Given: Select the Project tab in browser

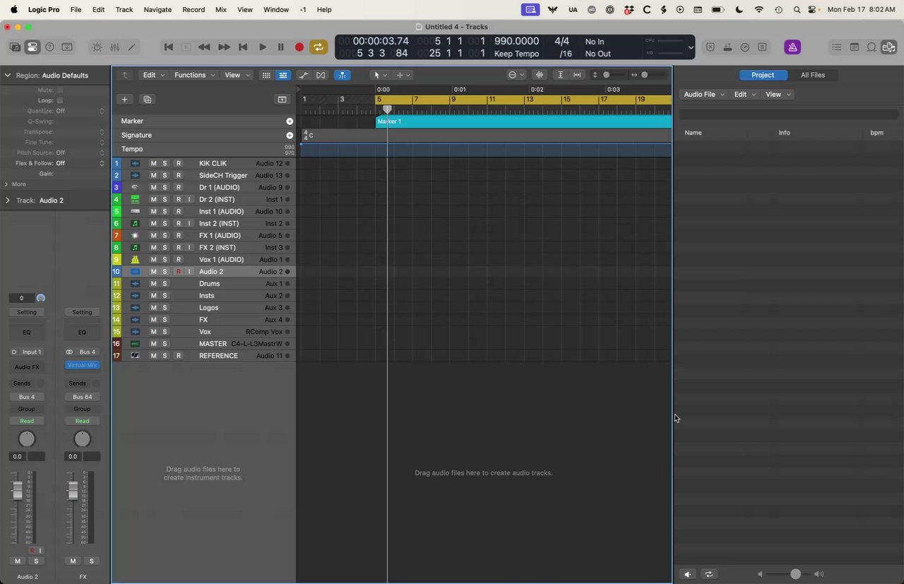Looking at the screenshot, I should (x=763, y=75).
